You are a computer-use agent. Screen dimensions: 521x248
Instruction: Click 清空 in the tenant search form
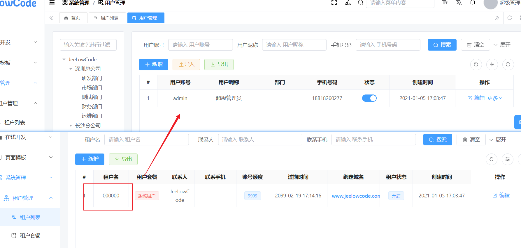(471, 140)
